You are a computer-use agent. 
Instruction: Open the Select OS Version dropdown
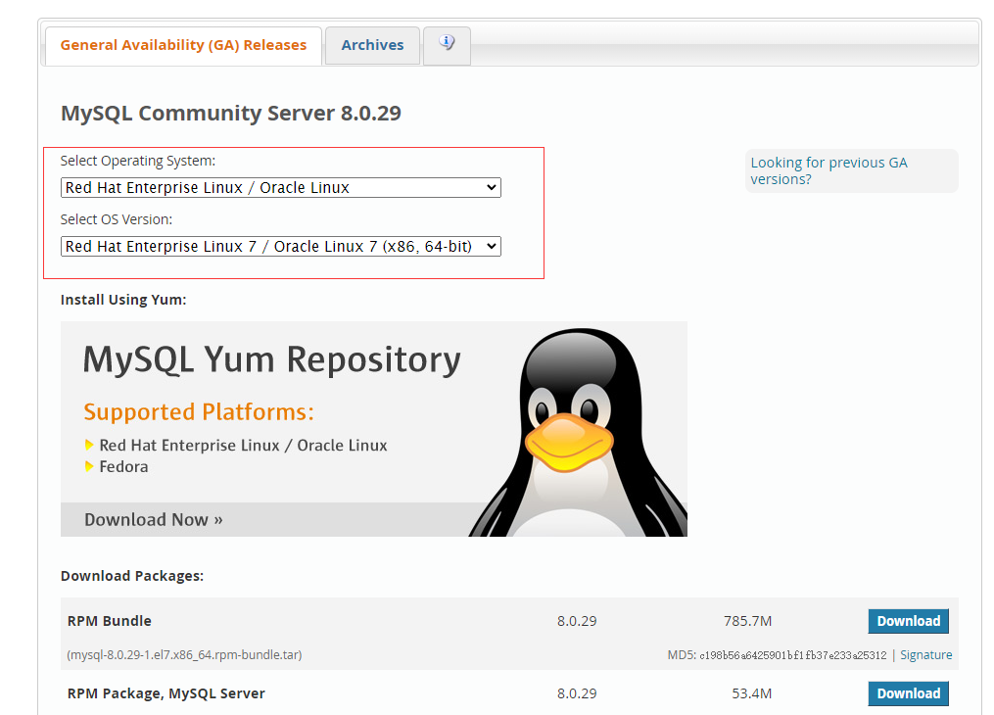point(281,247)
